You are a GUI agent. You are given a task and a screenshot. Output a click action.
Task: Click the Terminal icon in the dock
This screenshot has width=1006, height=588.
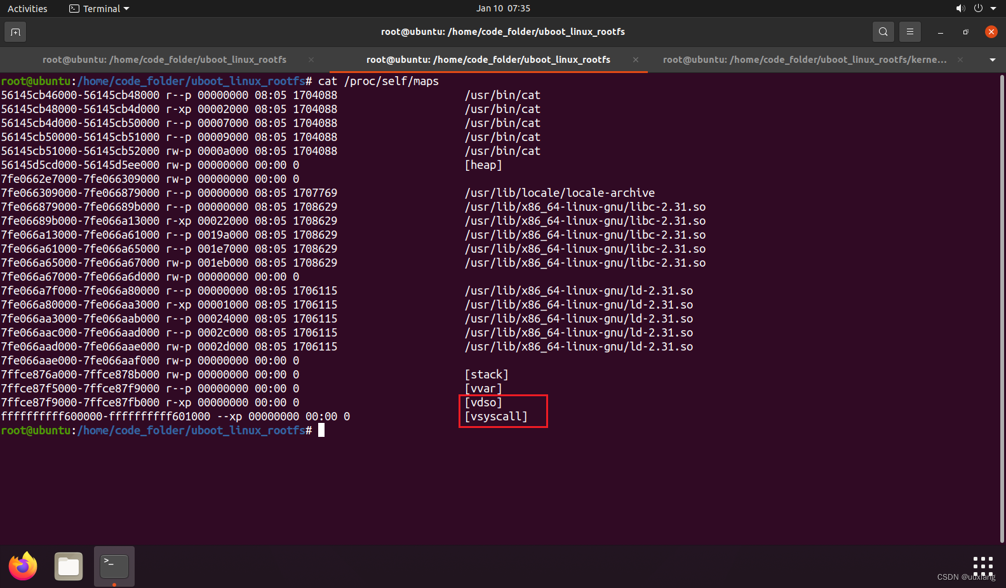tap(114, 566)
